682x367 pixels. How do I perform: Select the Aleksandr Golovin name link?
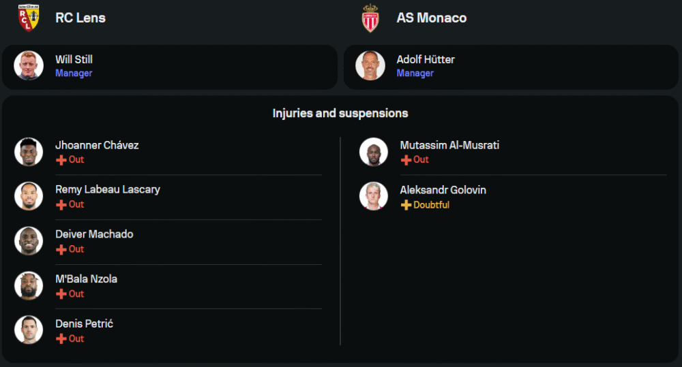coord(443,190)
